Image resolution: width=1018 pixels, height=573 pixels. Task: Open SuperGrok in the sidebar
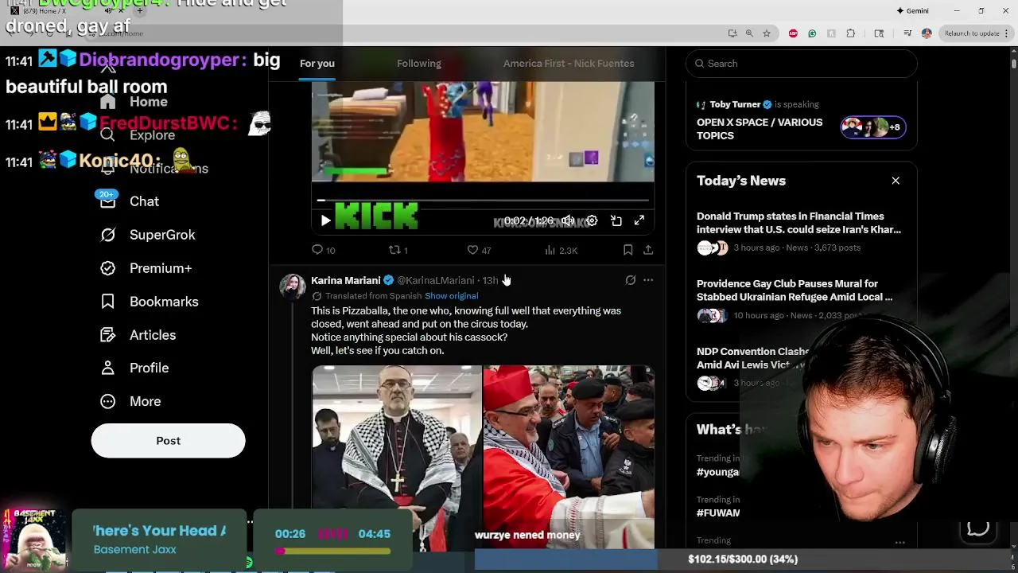pyautogui.click(x=148, y=235)
